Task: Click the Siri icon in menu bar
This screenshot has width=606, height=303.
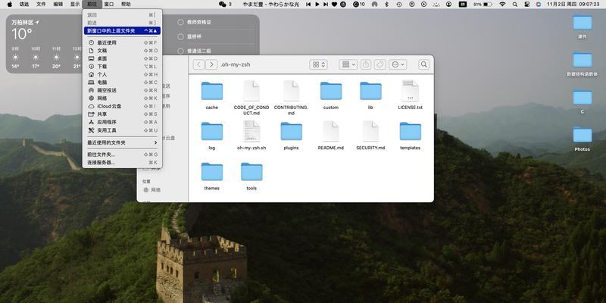Action: click(x=539, y=5)
